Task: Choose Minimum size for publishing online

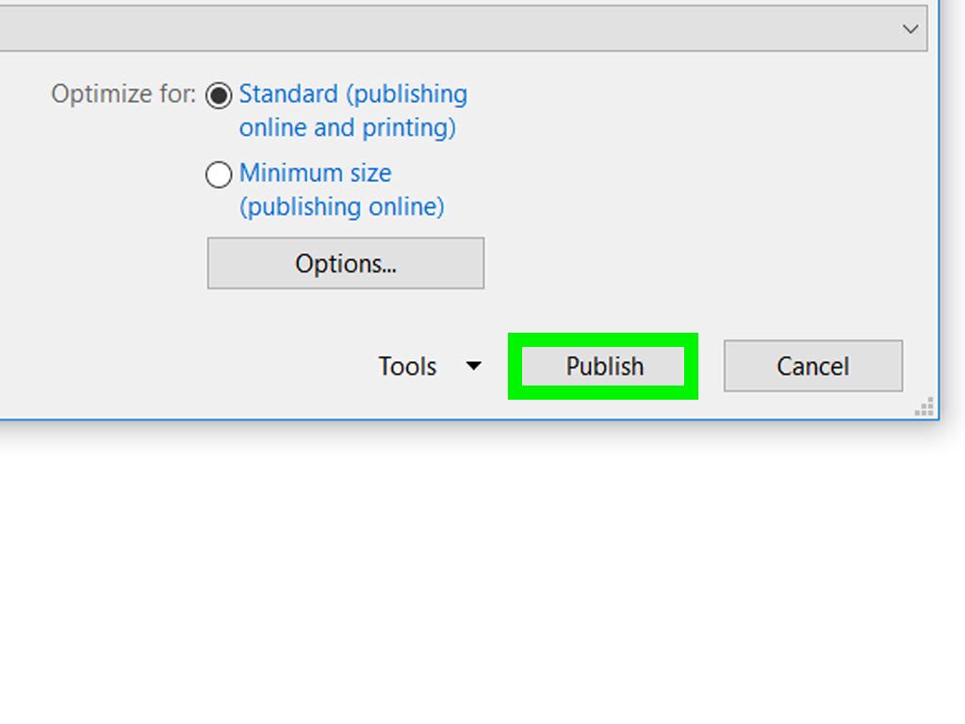Action: [x=218, y=174]
